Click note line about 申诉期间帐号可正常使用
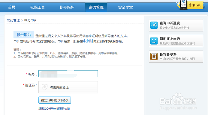The image size is (208, 115). (66, 53)
